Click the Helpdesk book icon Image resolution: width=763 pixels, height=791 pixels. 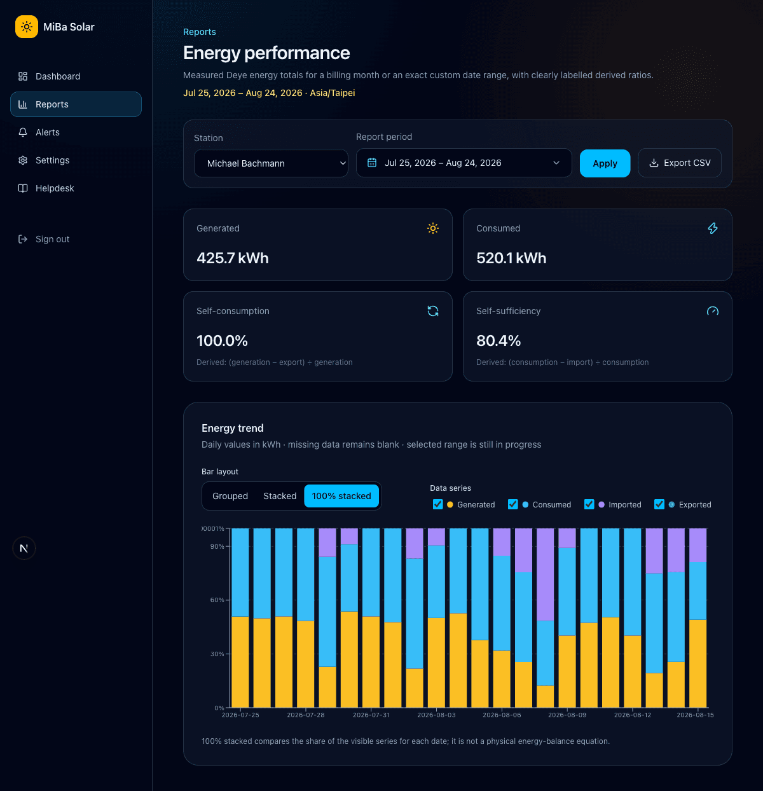tap(23, 188)
